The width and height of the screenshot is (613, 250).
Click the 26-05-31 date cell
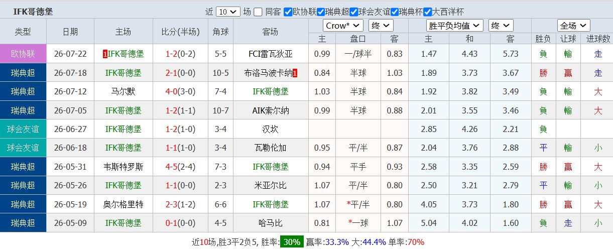tap(70, 167)
